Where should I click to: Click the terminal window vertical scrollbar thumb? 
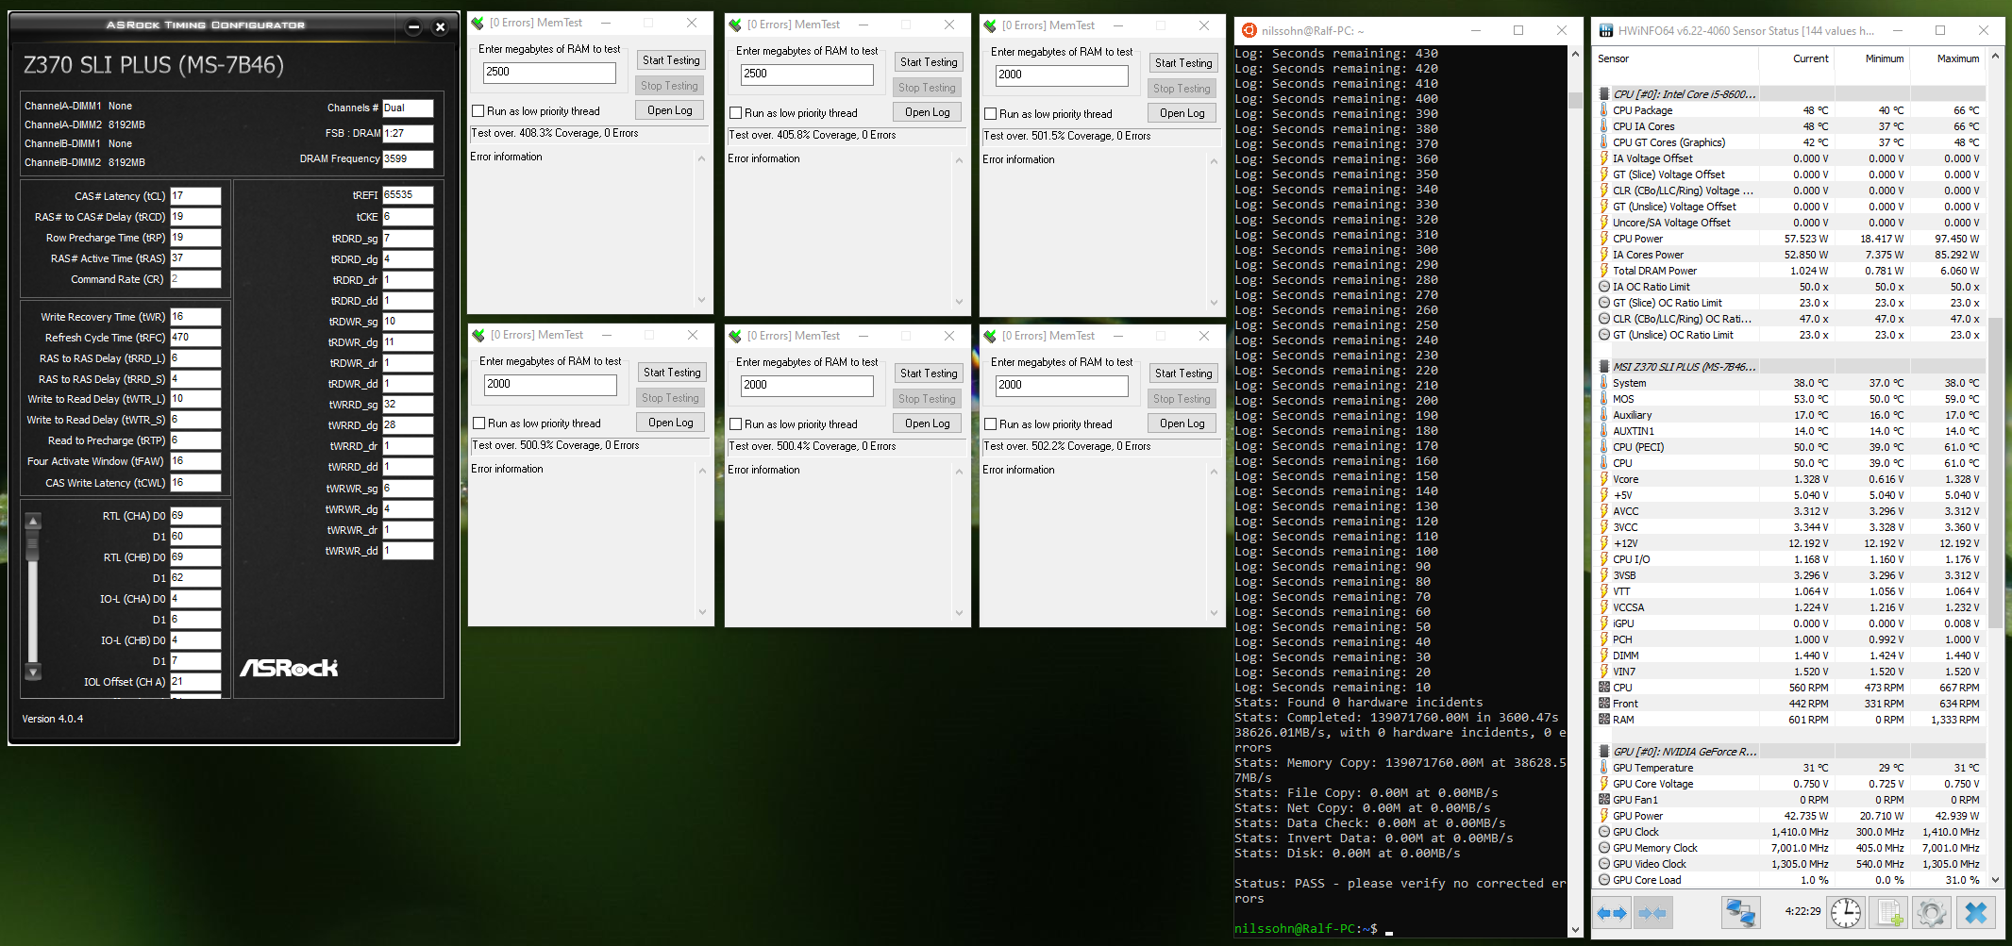click(x=1574, y=99)
